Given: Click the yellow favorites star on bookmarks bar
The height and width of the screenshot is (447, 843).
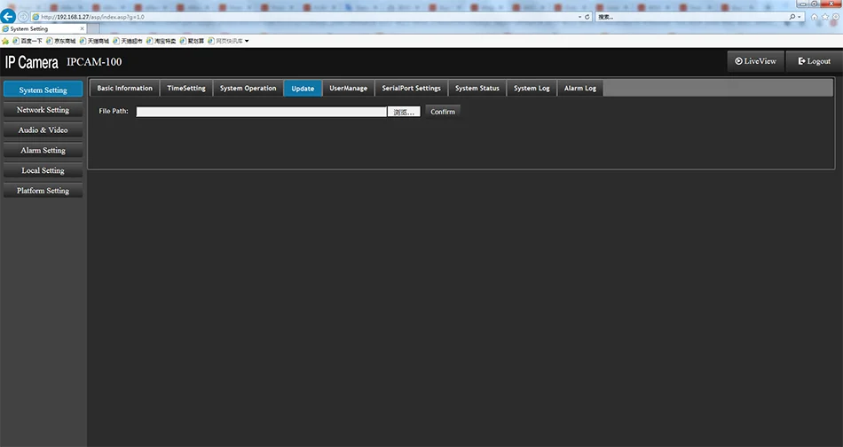Looking at the screenshot, I should [5, 41].
